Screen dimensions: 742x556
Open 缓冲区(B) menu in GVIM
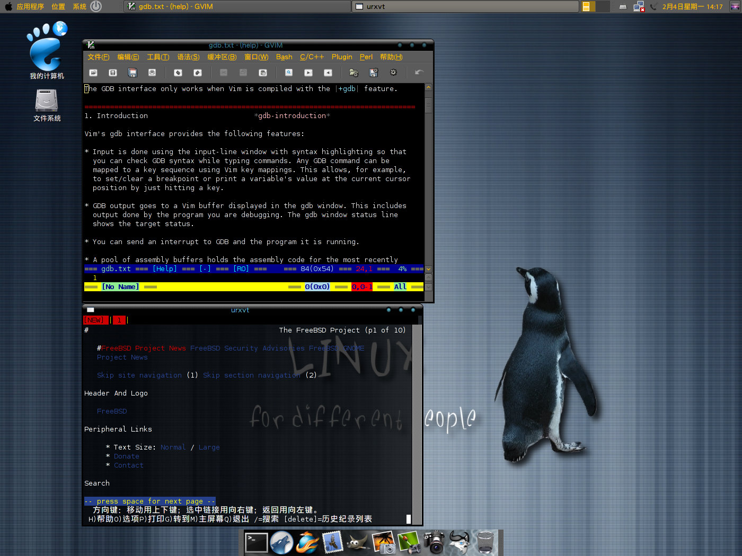[x=222, y=57]
